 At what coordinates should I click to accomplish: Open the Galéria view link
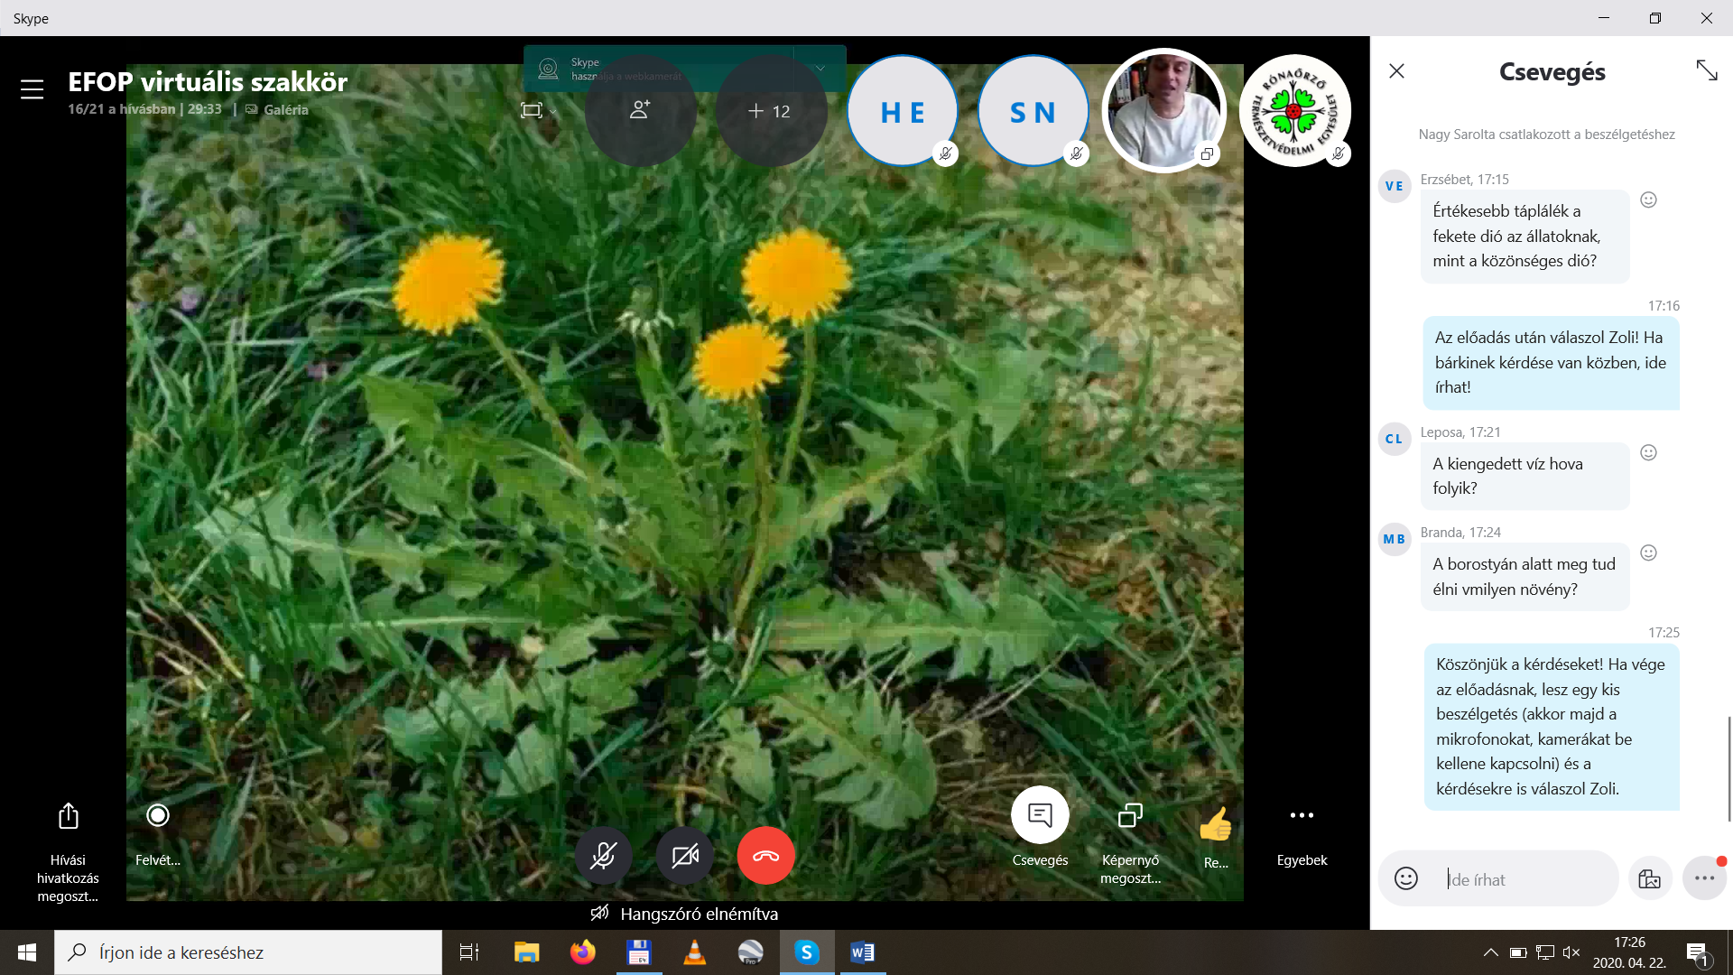277,109
